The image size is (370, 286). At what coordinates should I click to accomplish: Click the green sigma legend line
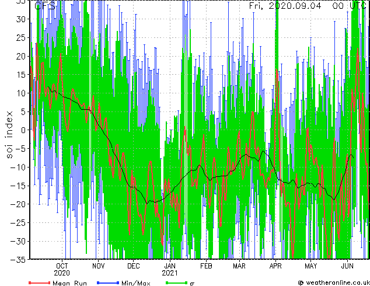pos(177,282)
